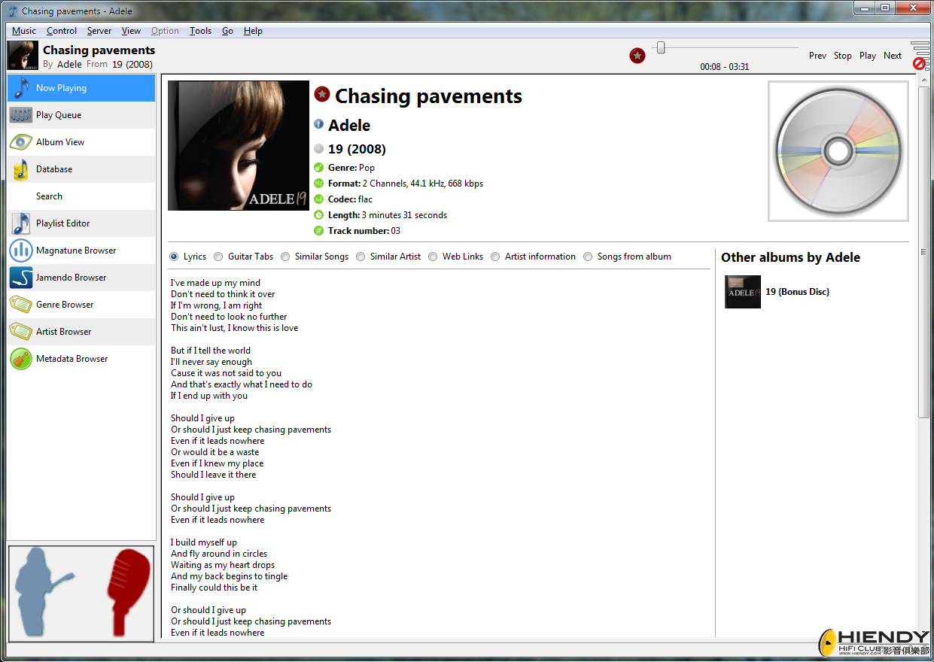Click the Album View eye icon

[21, 142]
